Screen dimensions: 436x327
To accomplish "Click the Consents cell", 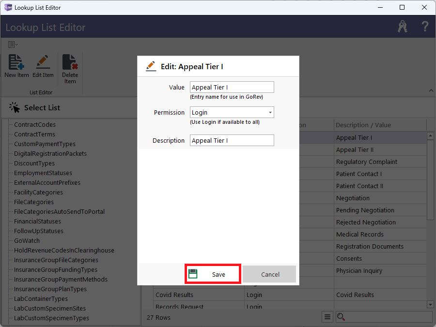I will tap(380, 259).
